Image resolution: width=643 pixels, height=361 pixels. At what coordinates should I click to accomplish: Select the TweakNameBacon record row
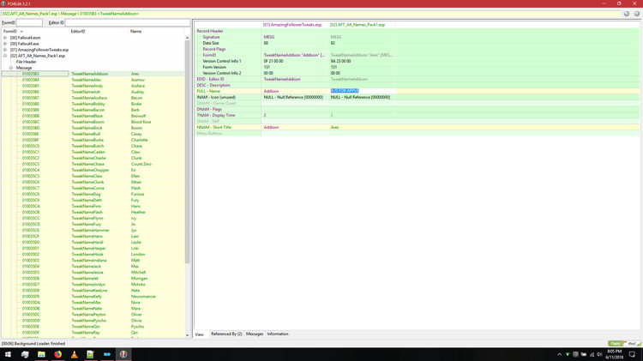click(93, 110)
